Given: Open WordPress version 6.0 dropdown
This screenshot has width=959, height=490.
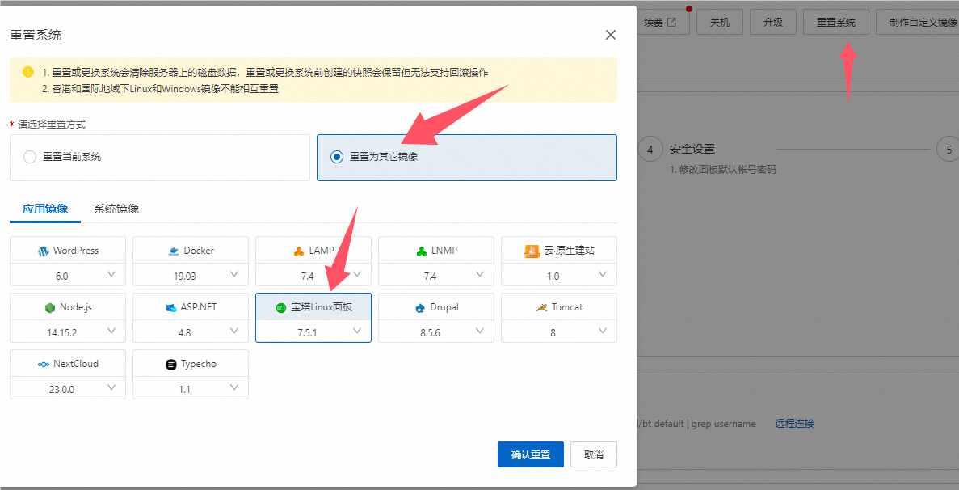Looking at the screenshot, I should (68, 275).
